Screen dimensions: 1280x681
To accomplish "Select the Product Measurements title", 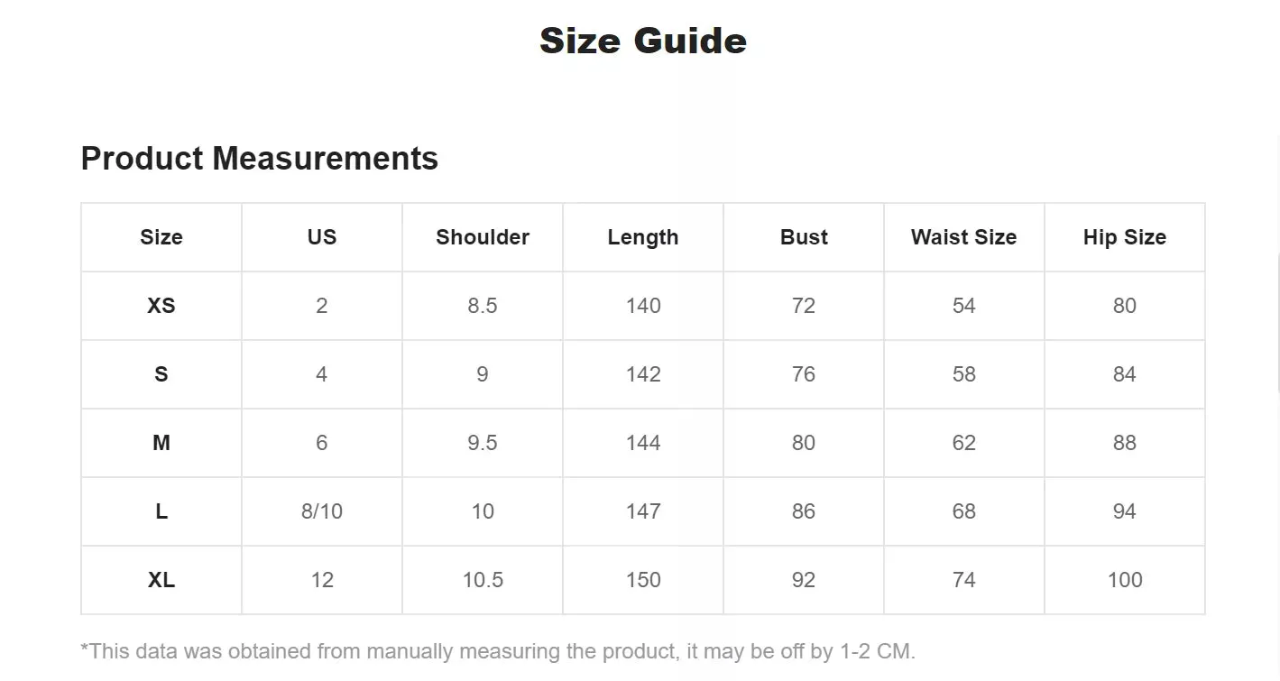I will [x=260, y=159].
